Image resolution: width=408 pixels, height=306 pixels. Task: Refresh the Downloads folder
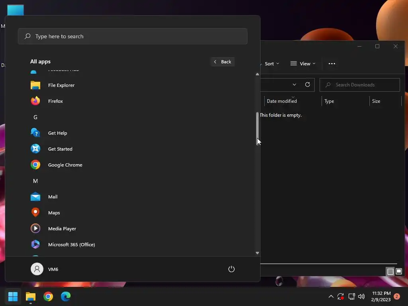click(308, 84)
